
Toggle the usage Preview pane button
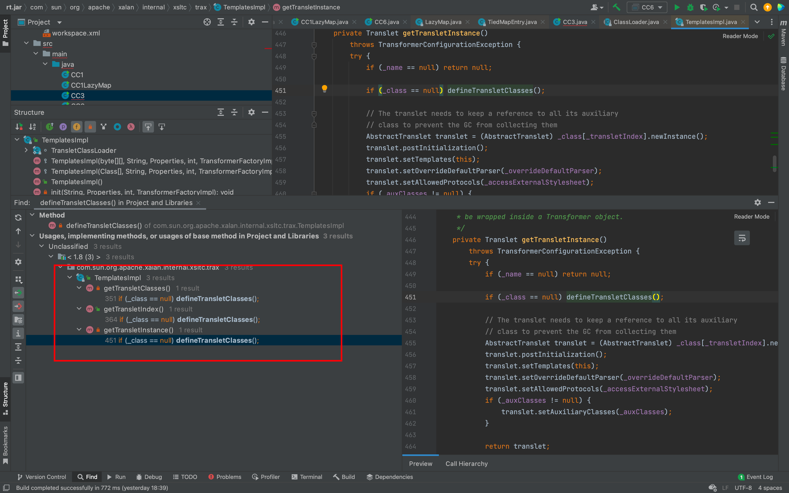pyautogui.click(x=18, y=378)
